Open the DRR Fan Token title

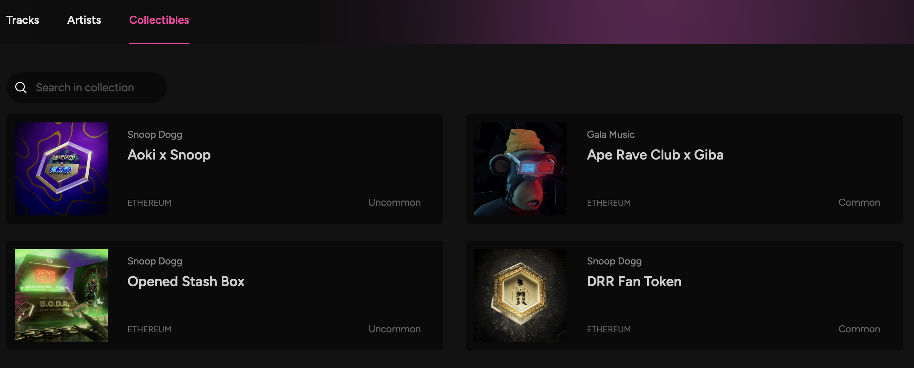(634, 281)
